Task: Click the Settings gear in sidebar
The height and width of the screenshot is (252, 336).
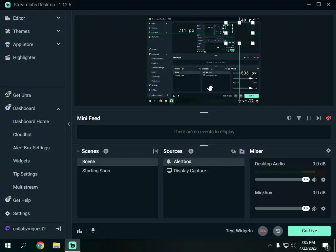Action: point(8,213)
